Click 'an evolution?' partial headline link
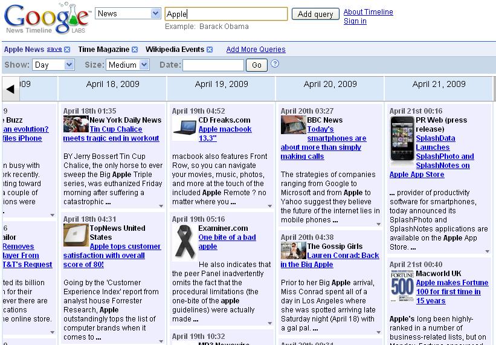The height and width of the screenshot is (345, 496). pos(25,129)
